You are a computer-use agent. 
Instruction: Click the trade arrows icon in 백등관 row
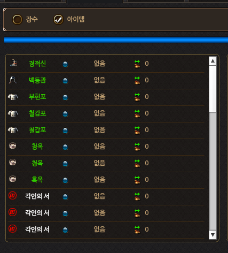click(137, 80)
